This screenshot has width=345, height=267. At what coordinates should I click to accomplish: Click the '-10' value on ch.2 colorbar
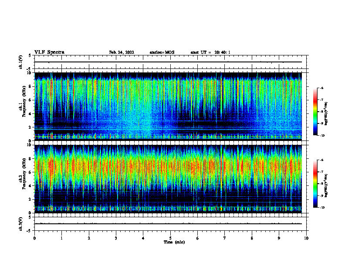(322, 207)
